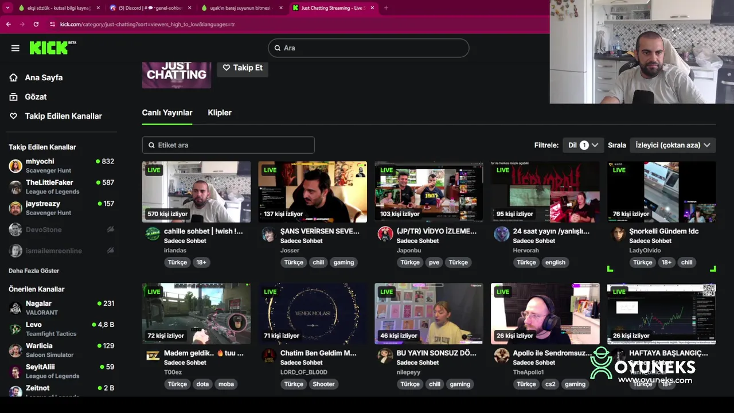Viewport: 734px width, 413px height.
Task: Click Hervorah streamer avatar
Action: [x=502, y=234]
